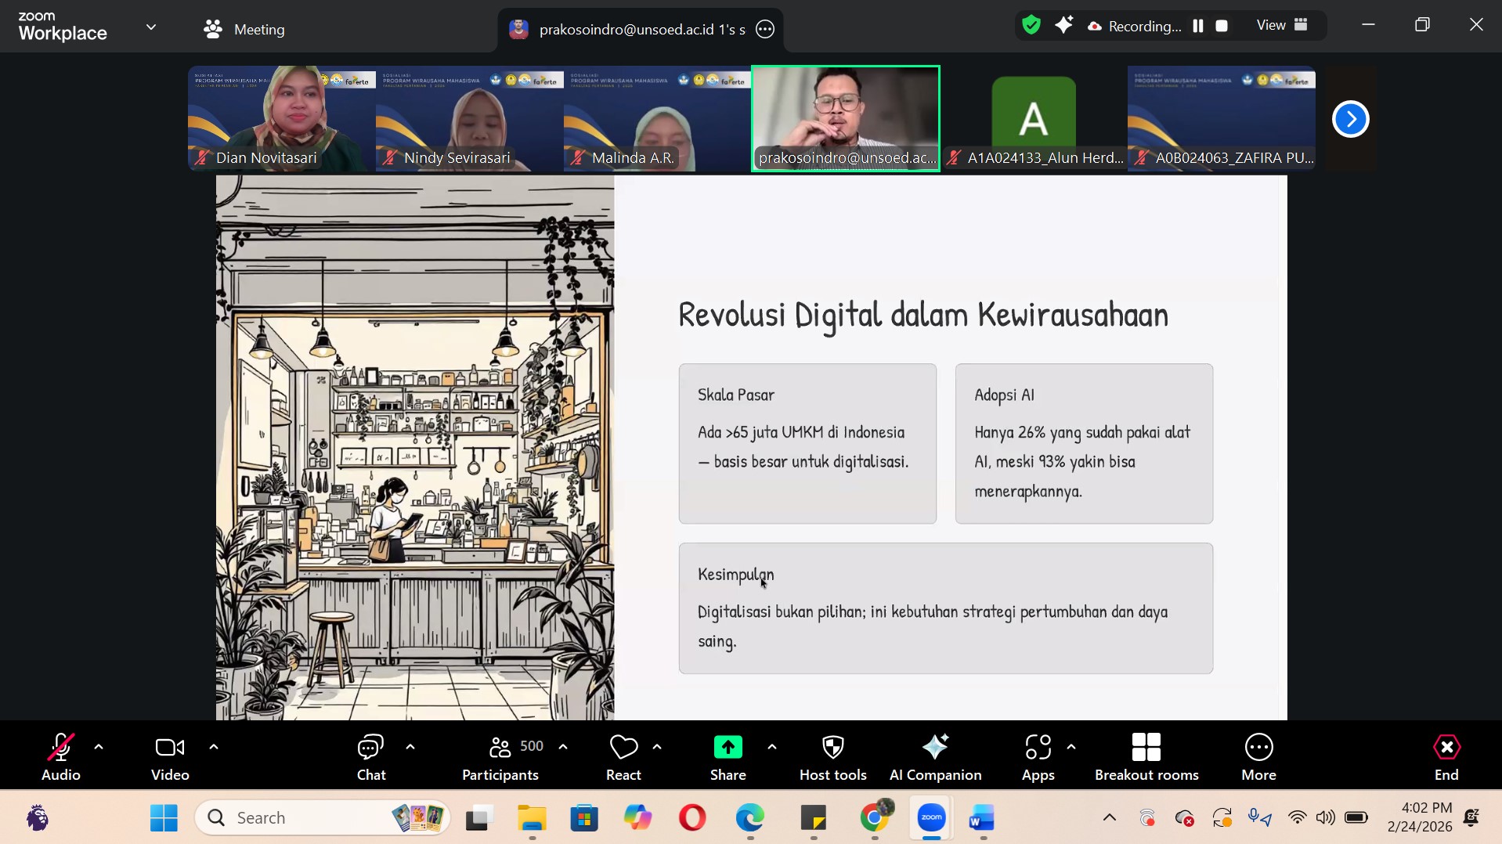
Task: Open the Apps panel
Action: coord(1038,756)
